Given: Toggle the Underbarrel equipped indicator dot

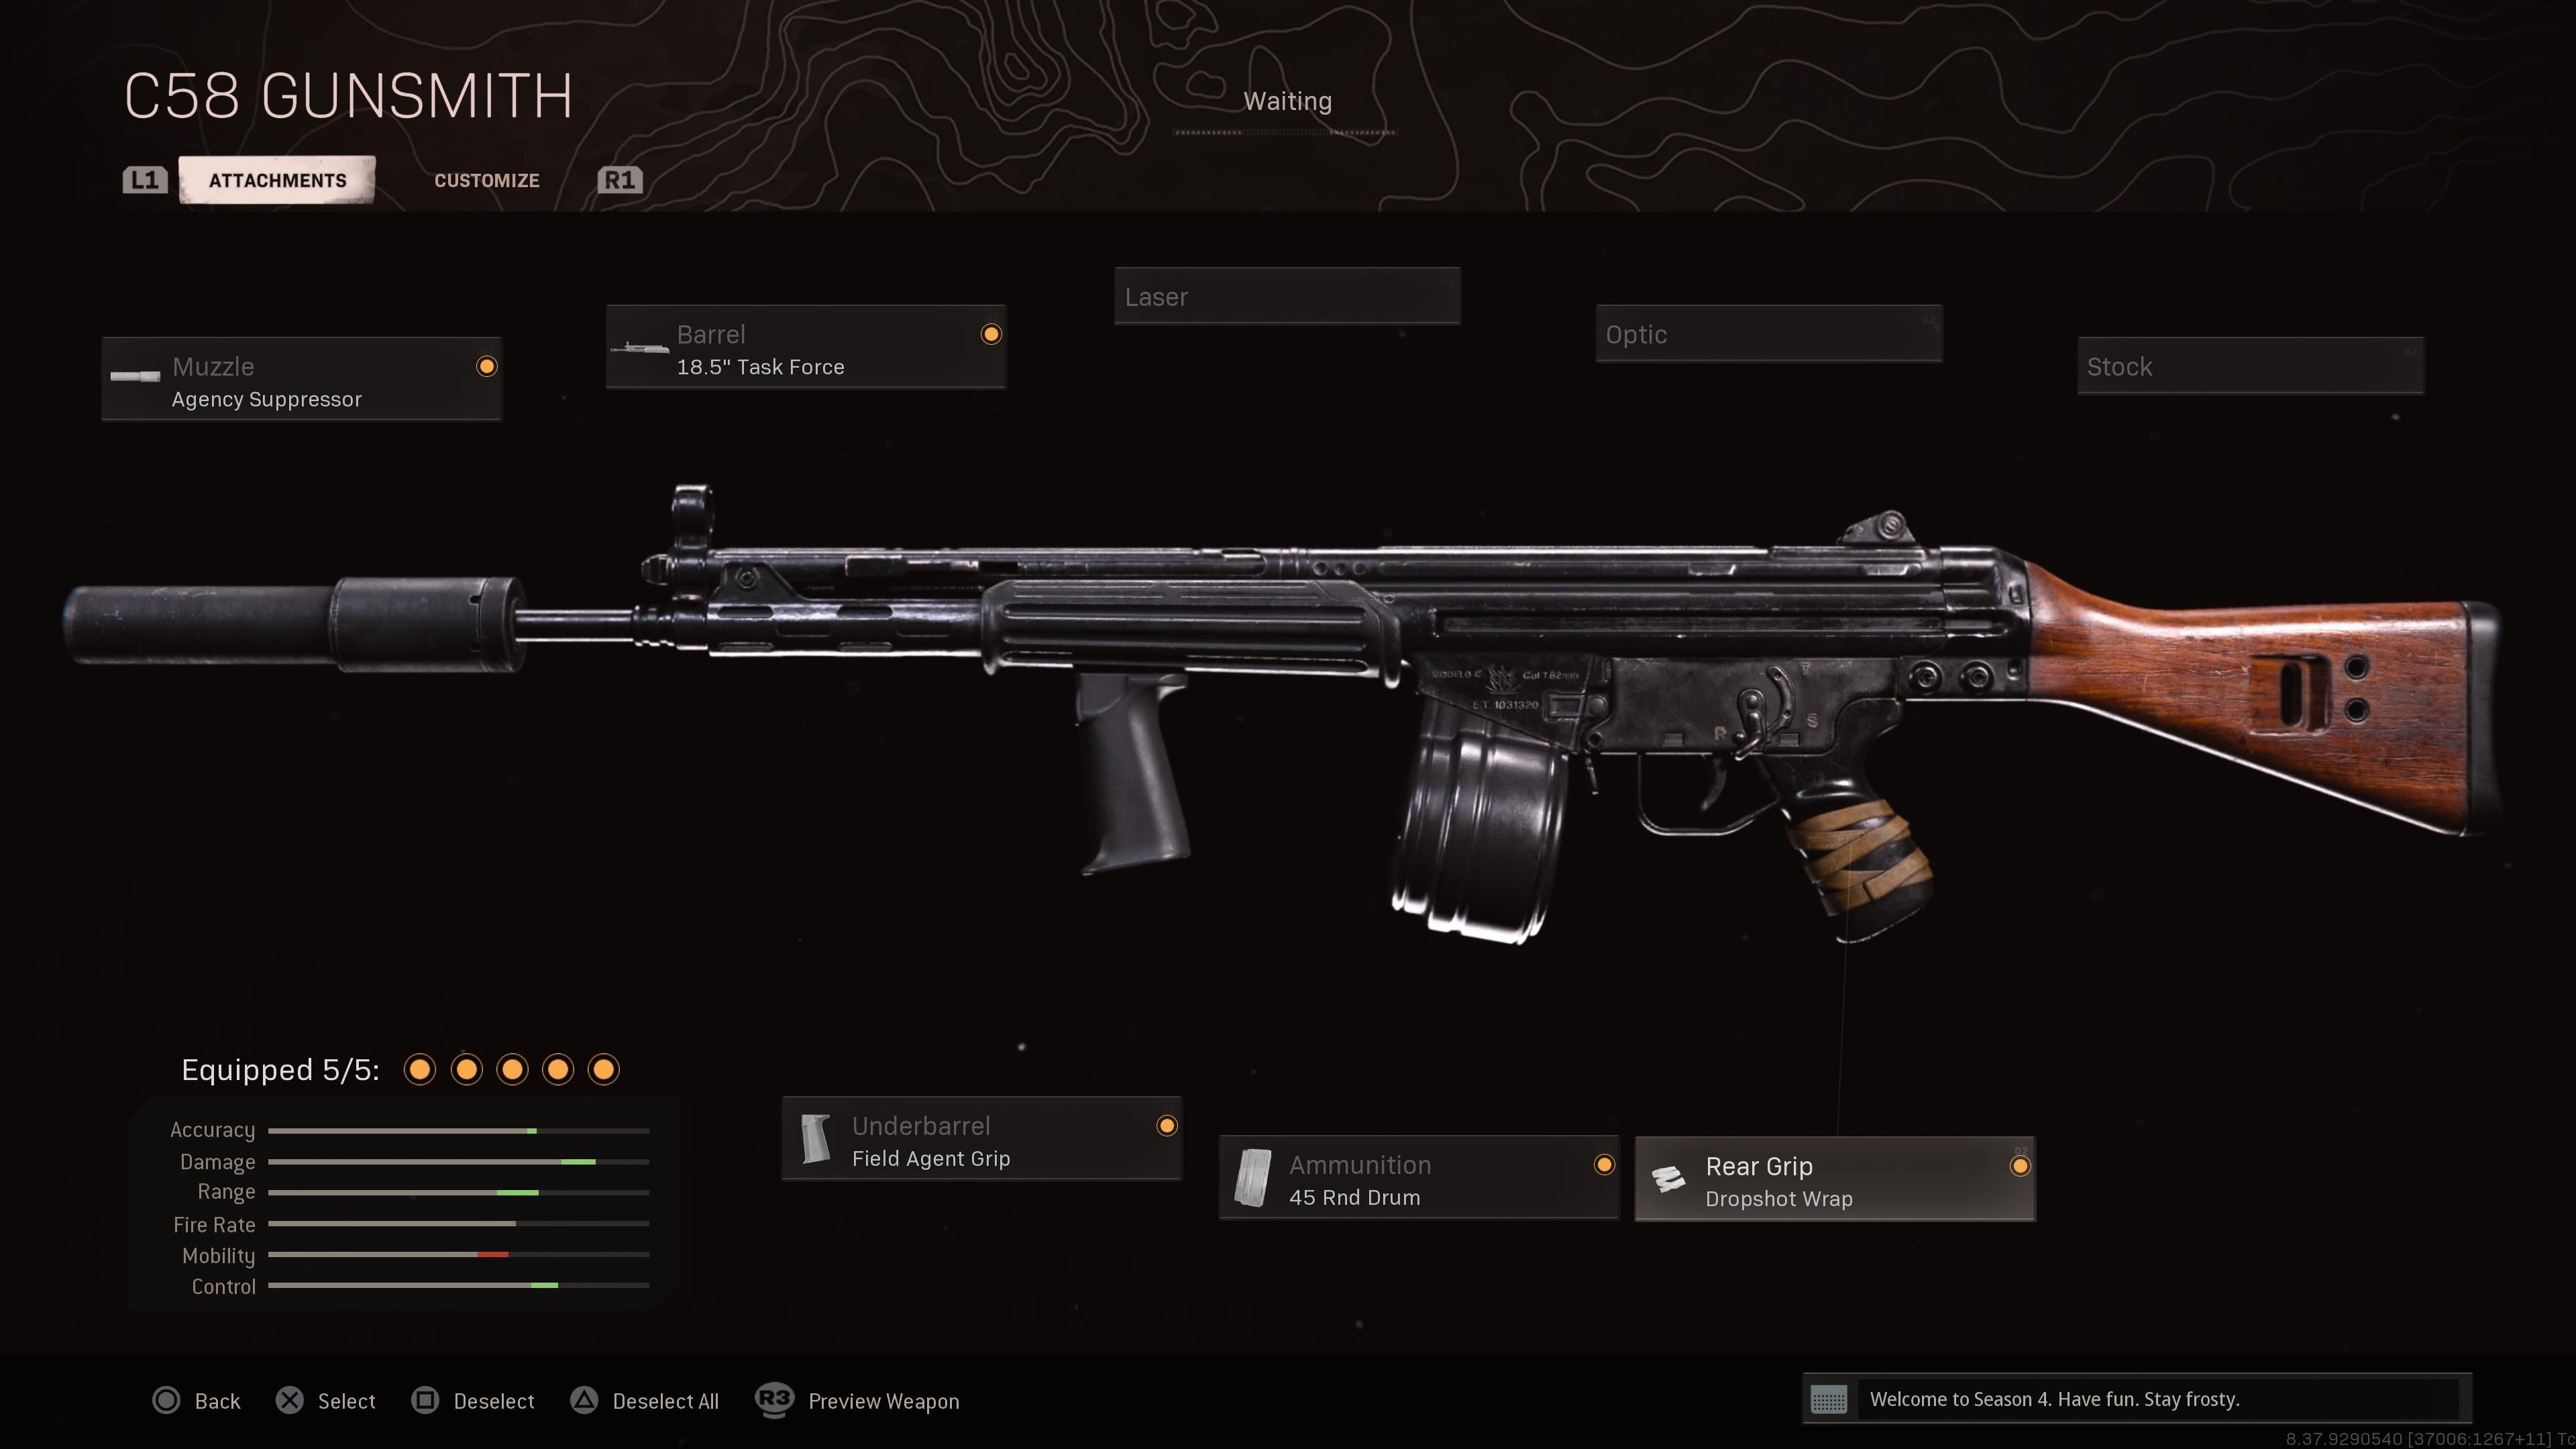Looking at the screenshot, I should [x=1167, y=1126].
